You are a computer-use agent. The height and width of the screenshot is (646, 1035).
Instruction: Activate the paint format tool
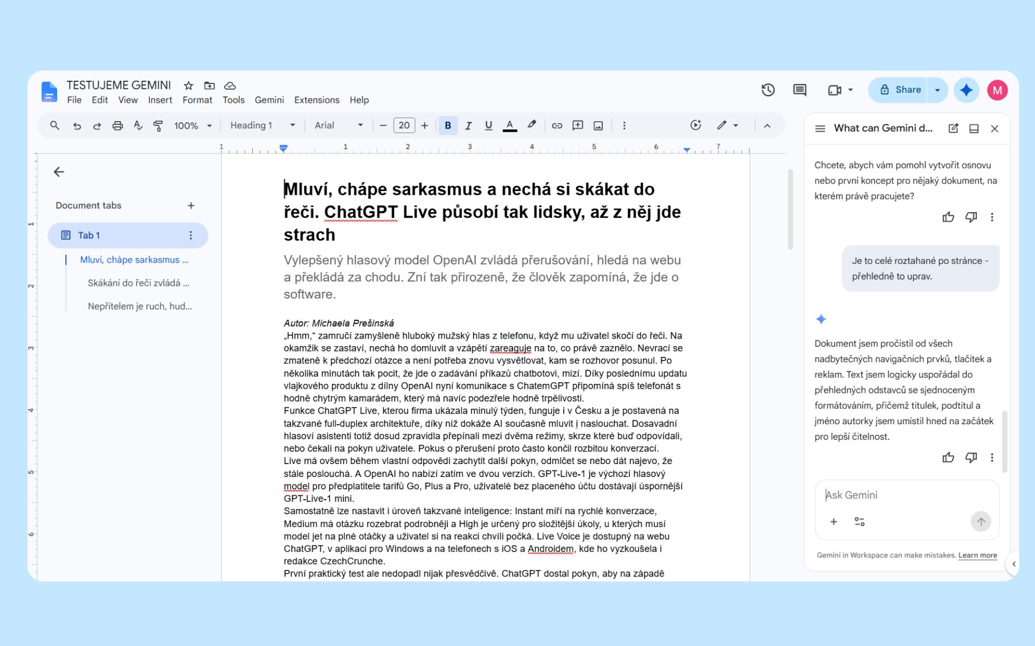tap(158, 125)
